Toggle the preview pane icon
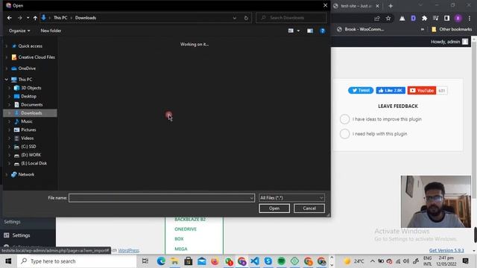The height and width of the screenshot is (268, 477). pos(310,31)
